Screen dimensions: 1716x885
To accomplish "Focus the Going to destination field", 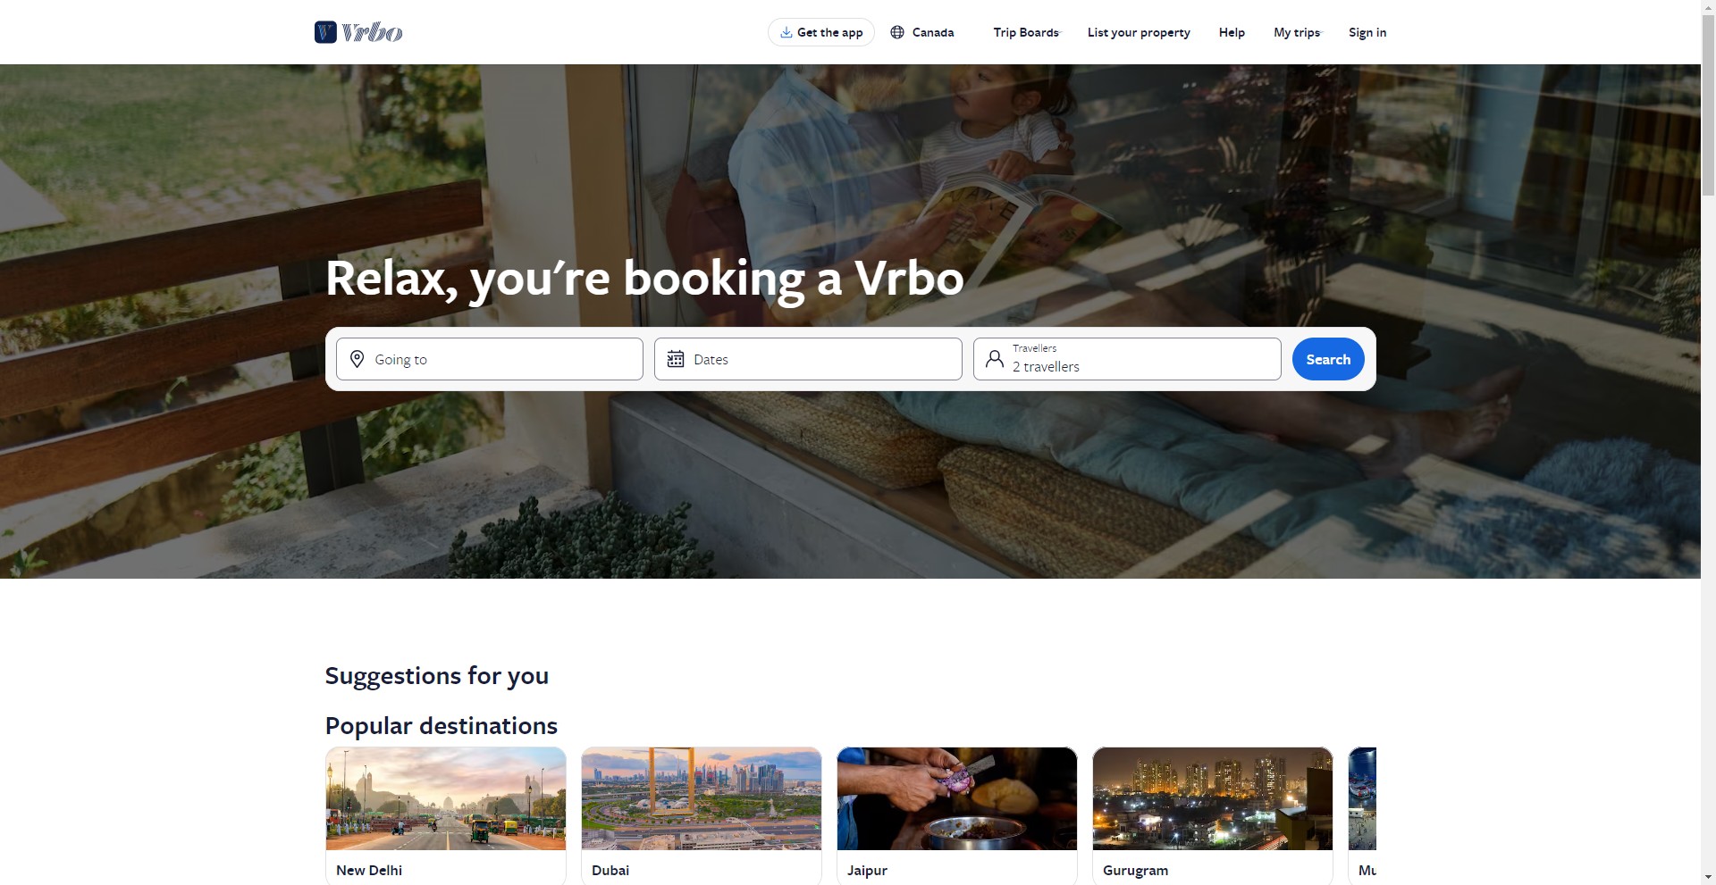I will click(490, 359).
